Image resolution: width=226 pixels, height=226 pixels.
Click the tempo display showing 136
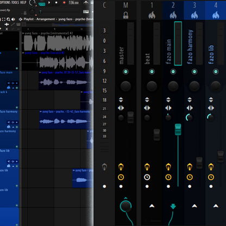[x=74, y=3]
